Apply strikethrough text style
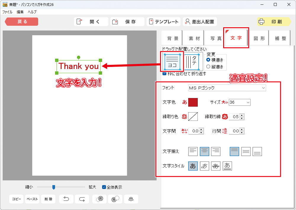This screenshot has height=210, width=296. (216, 166)
